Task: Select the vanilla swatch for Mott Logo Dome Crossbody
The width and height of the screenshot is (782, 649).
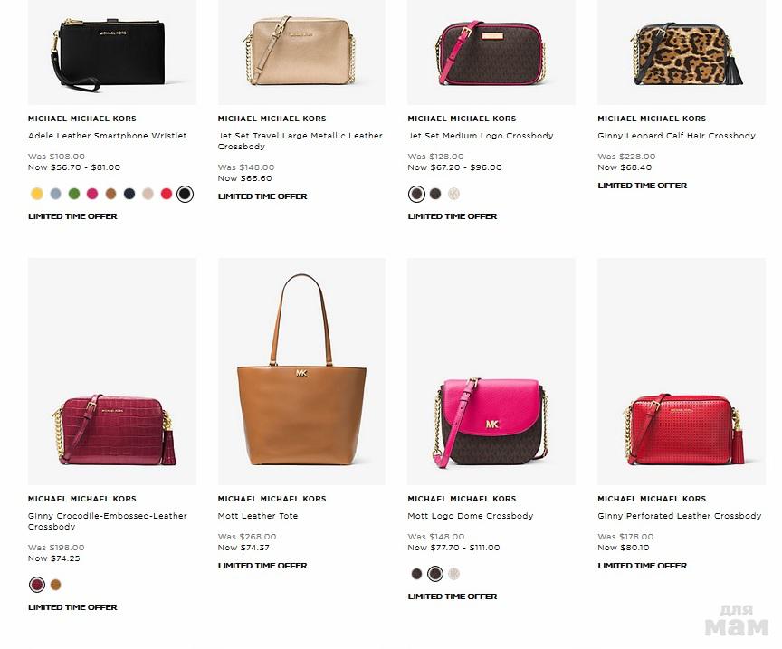Action: [x=453, y=574]
